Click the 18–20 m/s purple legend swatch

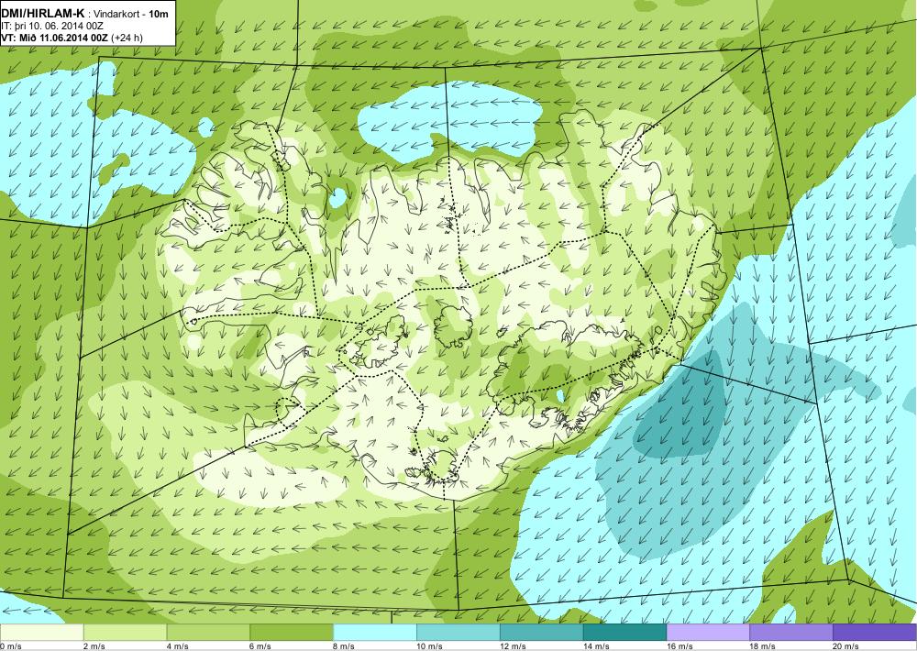click(791, 633)
